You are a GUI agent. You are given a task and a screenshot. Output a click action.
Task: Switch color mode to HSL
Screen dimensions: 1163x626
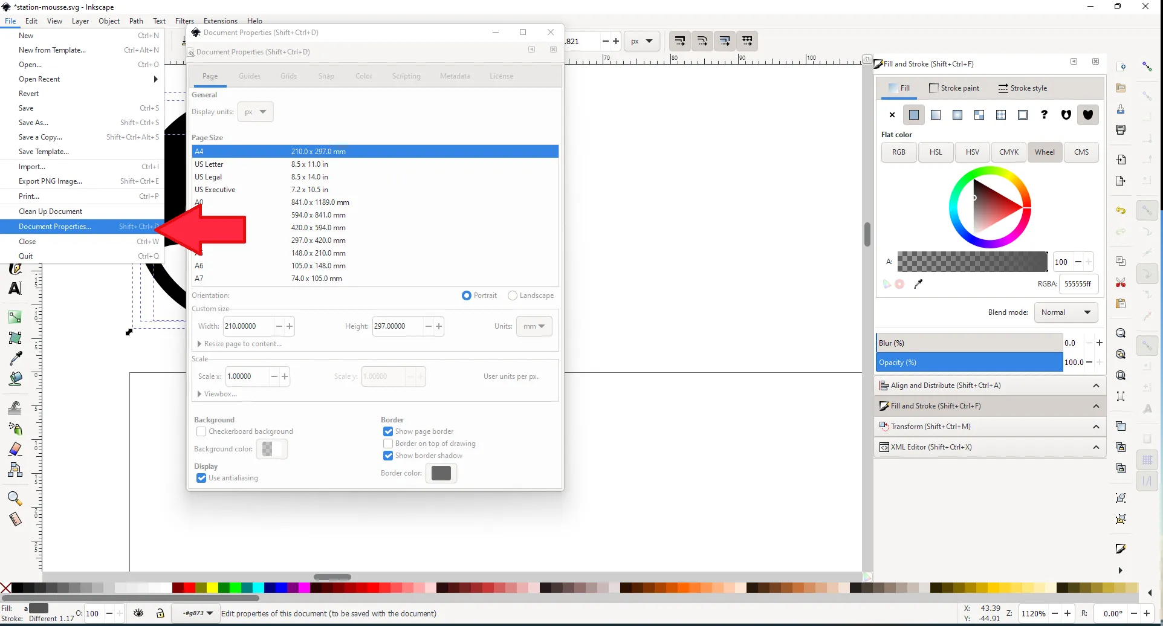tap(936, 152)
